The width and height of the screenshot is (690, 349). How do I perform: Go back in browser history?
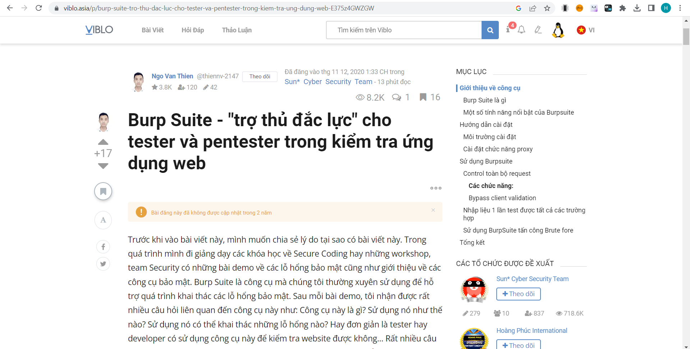point(10,8)
